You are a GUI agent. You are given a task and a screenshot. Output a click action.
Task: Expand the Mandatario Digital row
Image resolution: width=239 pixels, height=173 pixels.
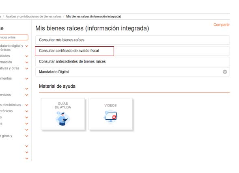point(132,72)
